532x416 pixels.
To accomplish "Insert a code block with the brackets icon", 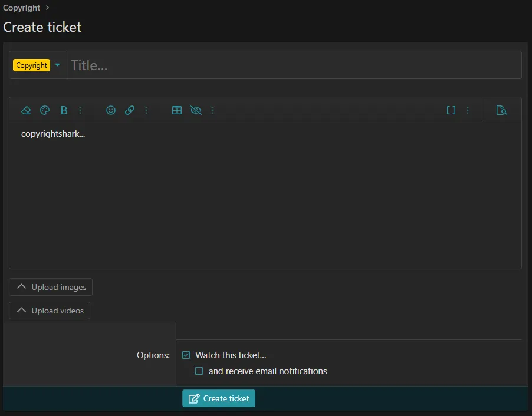I will pos(451,110).
